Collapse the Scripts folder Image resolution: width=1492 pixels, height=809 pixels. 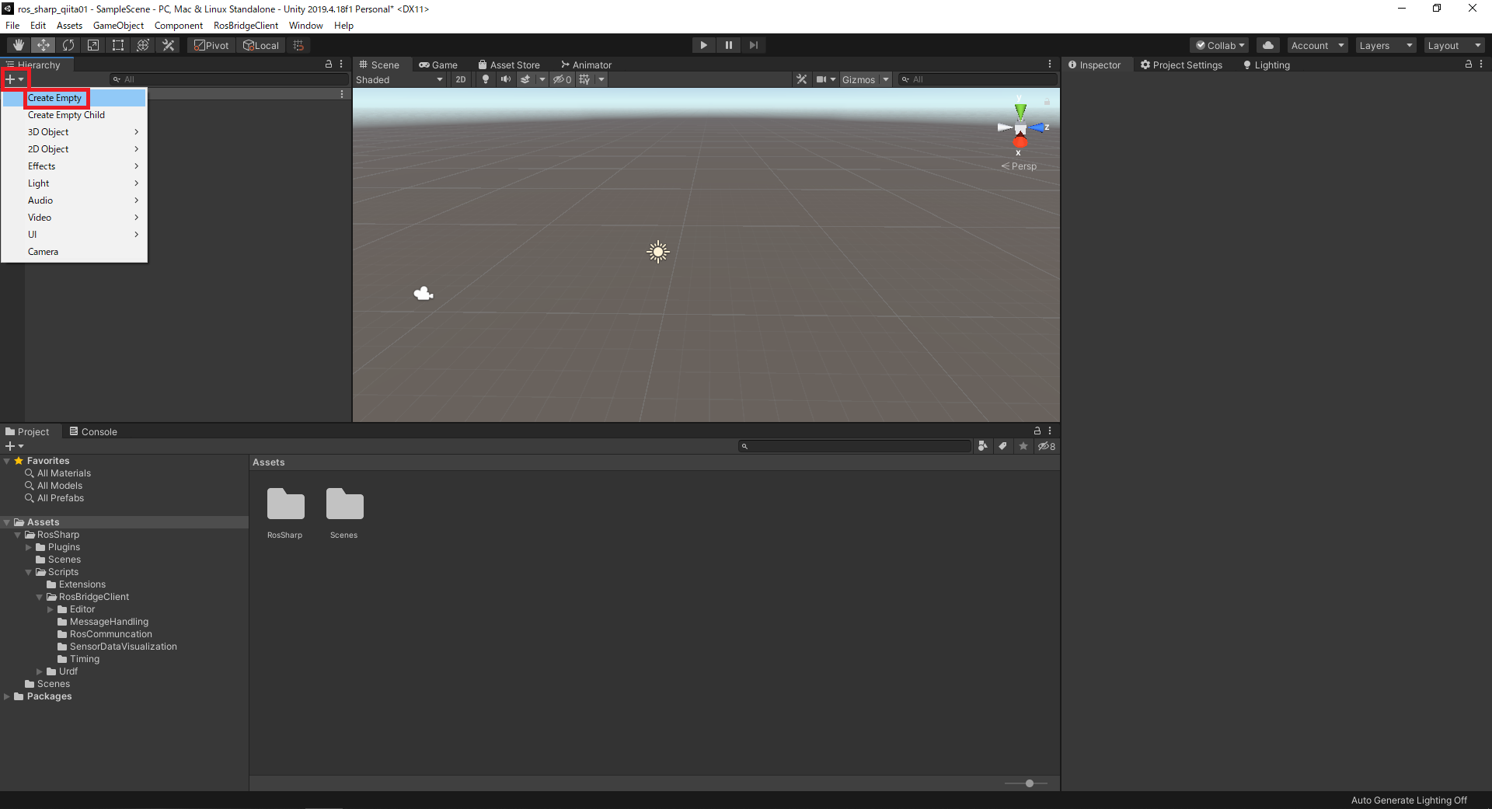(x=30, y=572)
